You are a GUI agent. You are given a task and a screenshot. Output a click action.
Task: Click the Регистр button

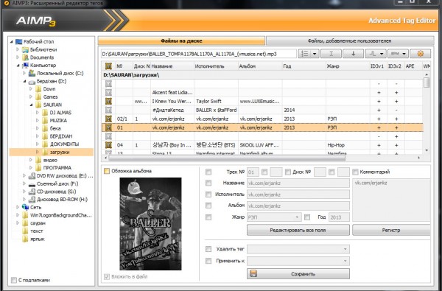click(x=391, y=230)
